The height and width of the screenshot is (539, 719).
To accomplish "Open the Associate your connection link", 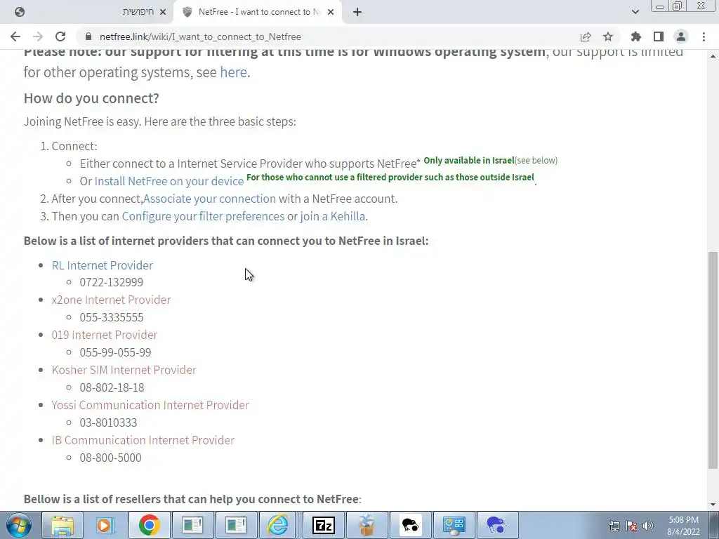I will 209,199.
